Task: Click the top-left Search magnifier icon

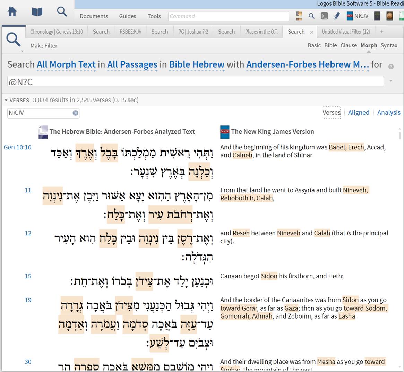Action: click(x=62, y=11)
